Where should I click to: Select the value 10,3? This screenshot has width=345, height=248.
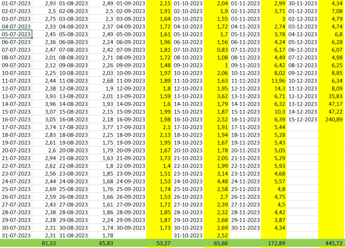[x=280, y=112]
